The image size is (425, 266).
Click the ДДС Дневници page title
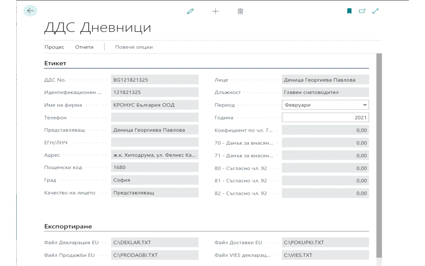(x=98, y=27)
